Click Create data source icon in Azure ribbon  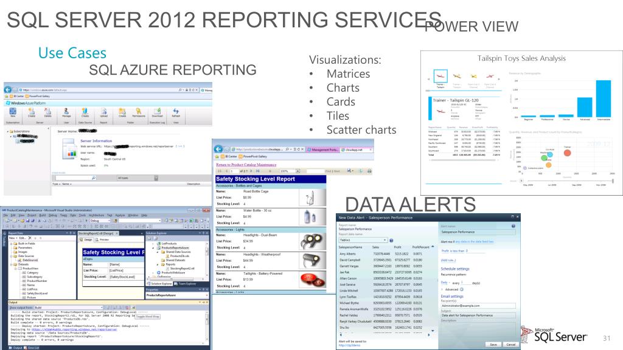click(85, 112)
